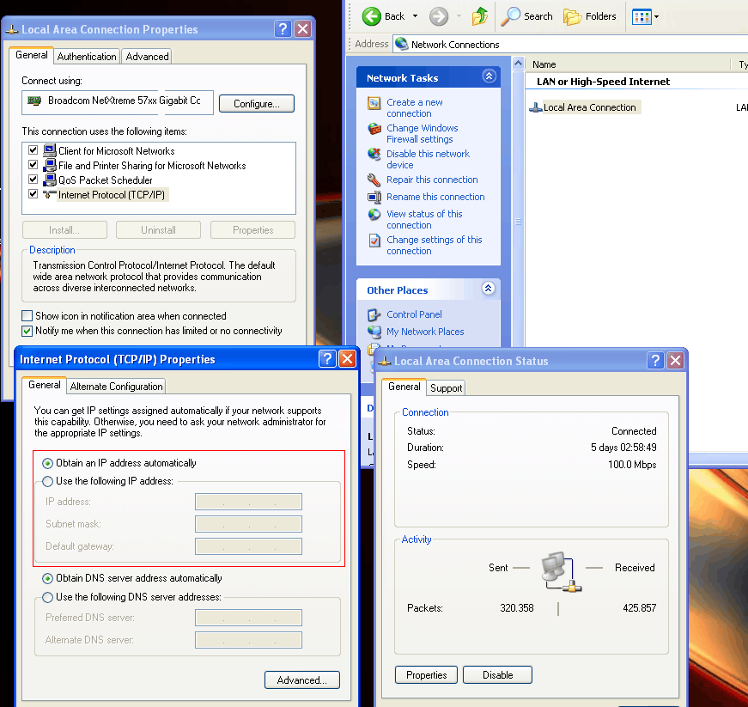Screen dimensions: 748x707
Task: Click Properties button in Connection Status
Action: [x=427, y=675]
